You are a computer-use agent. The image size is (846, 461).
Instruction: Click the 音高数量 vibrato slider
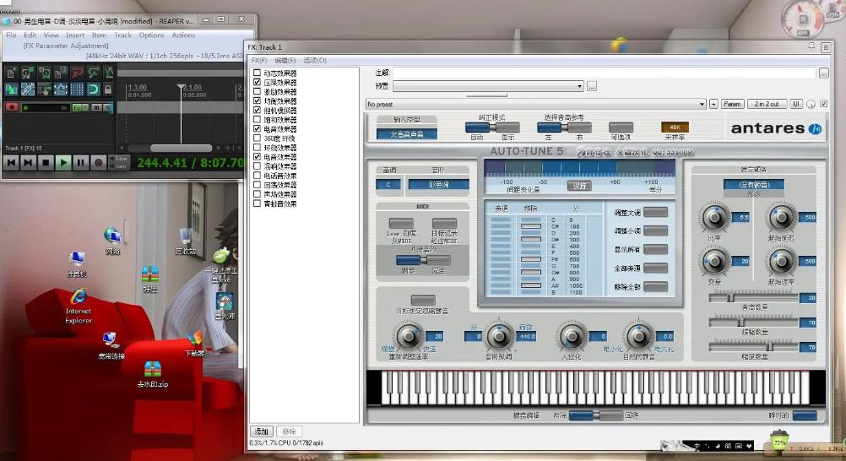(x=753, y=298)
